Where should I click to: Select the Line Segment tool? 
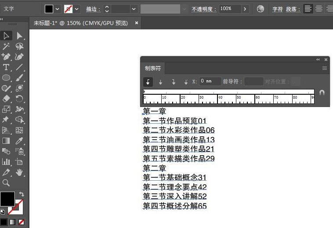click(19, 68)
